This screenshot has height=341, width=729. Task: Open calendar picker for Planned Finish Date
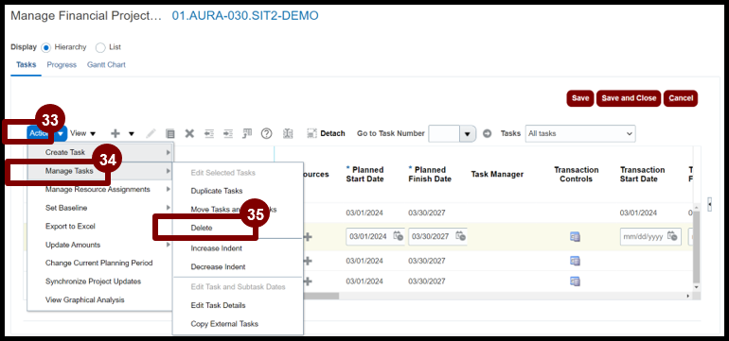[x=460, y=236]
